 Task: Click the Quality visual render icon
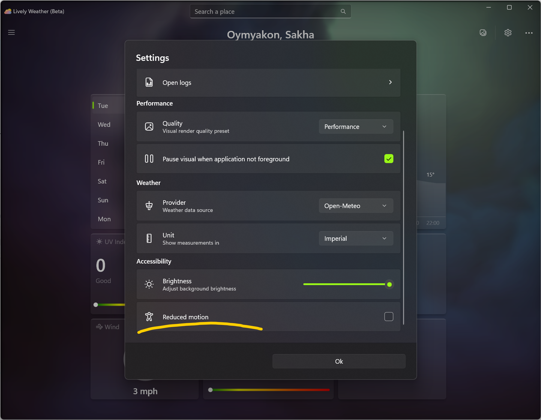pos(149,127)
